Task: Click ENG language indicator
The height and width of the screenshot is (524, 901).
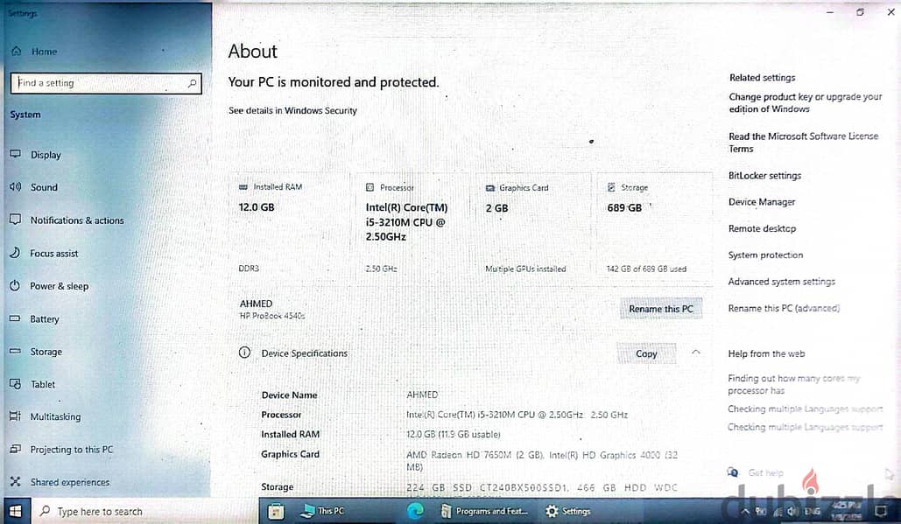Action: pyautogui.click(x=812, y=512)
